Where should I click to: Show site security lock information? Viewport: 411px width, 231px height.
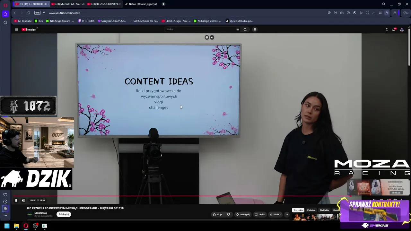tap(44, 13)
